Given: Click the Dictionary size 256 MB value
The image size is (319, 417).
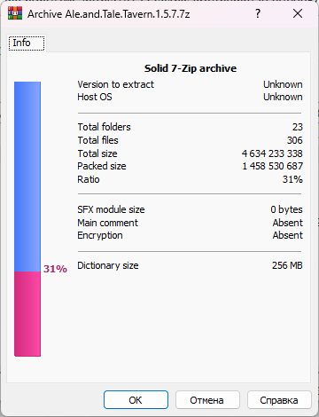Looking at the screenshot, I should (287, 265).
